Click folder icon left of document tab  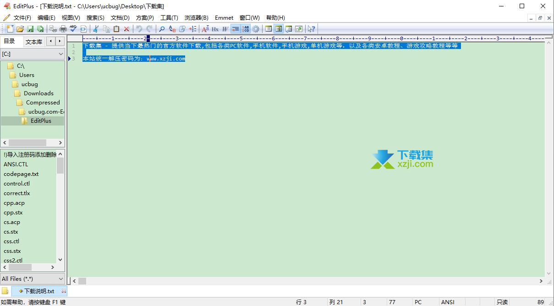pos(5,291)
